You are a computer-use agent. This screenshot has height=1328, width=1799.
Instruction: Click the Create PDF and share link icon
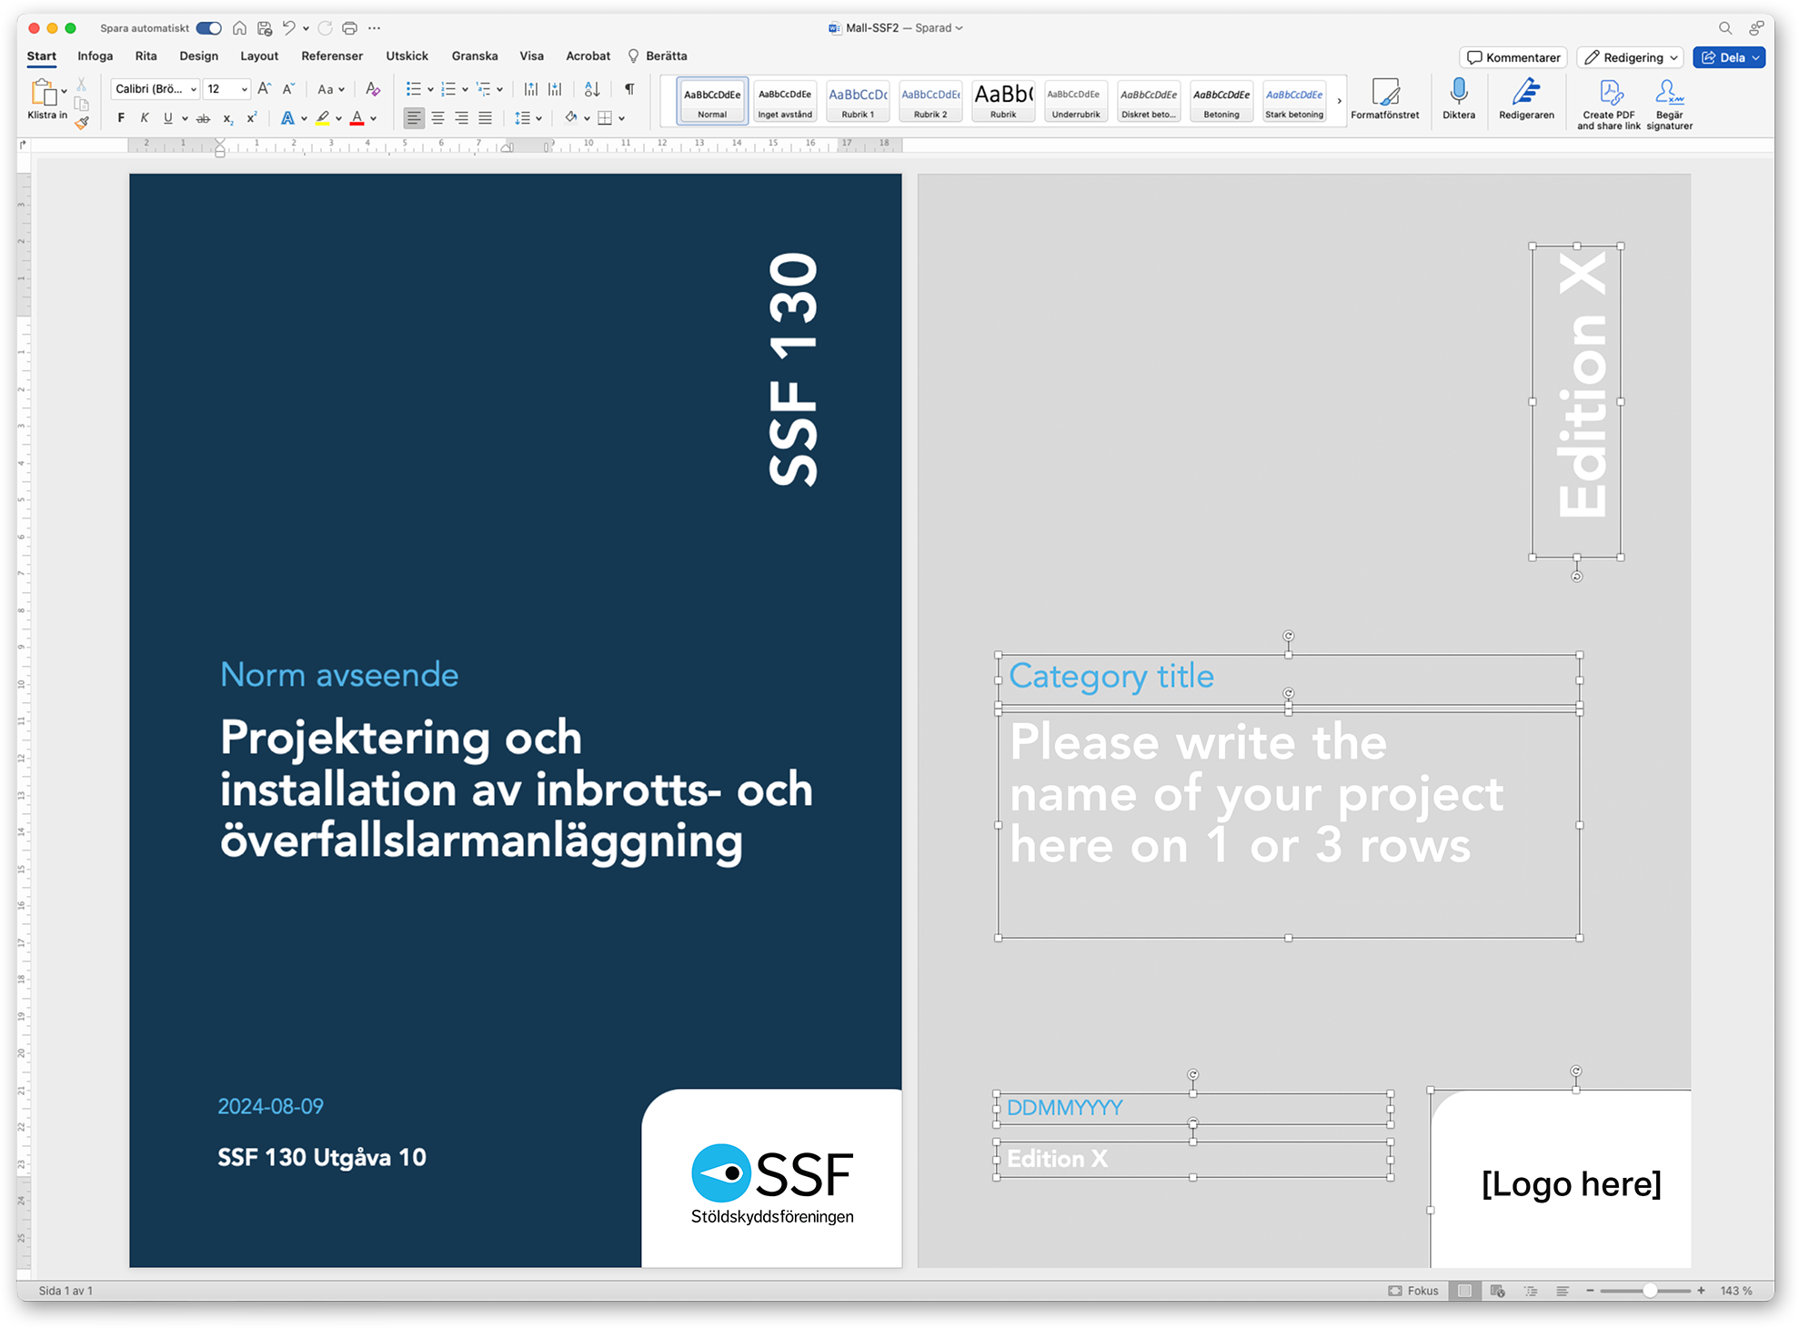(x=1610, y=92)
